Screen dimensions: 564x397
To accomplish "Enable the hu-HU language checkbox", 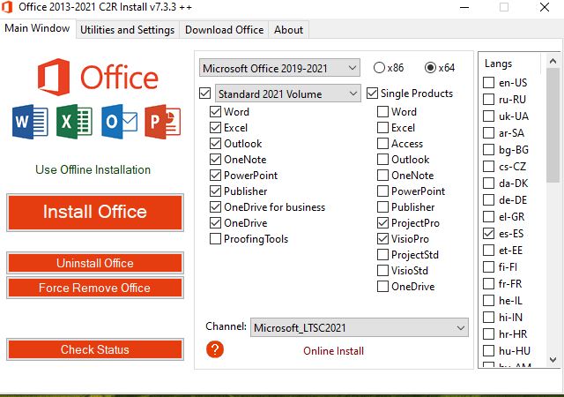I will coord(488,350).
